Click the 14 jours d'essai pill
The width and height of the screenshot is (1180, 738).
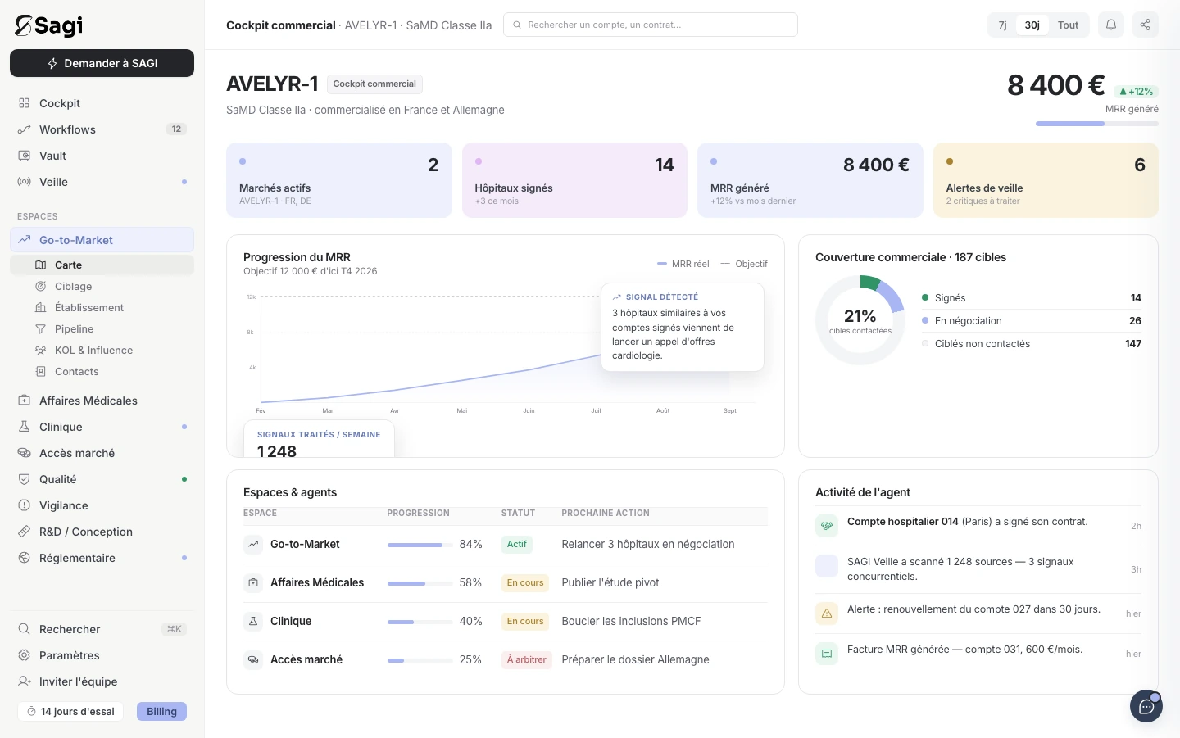coord(70,712)
